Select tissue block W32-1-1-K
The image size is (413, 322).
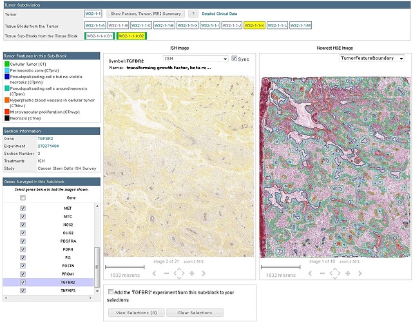click(x=254, y=25)
